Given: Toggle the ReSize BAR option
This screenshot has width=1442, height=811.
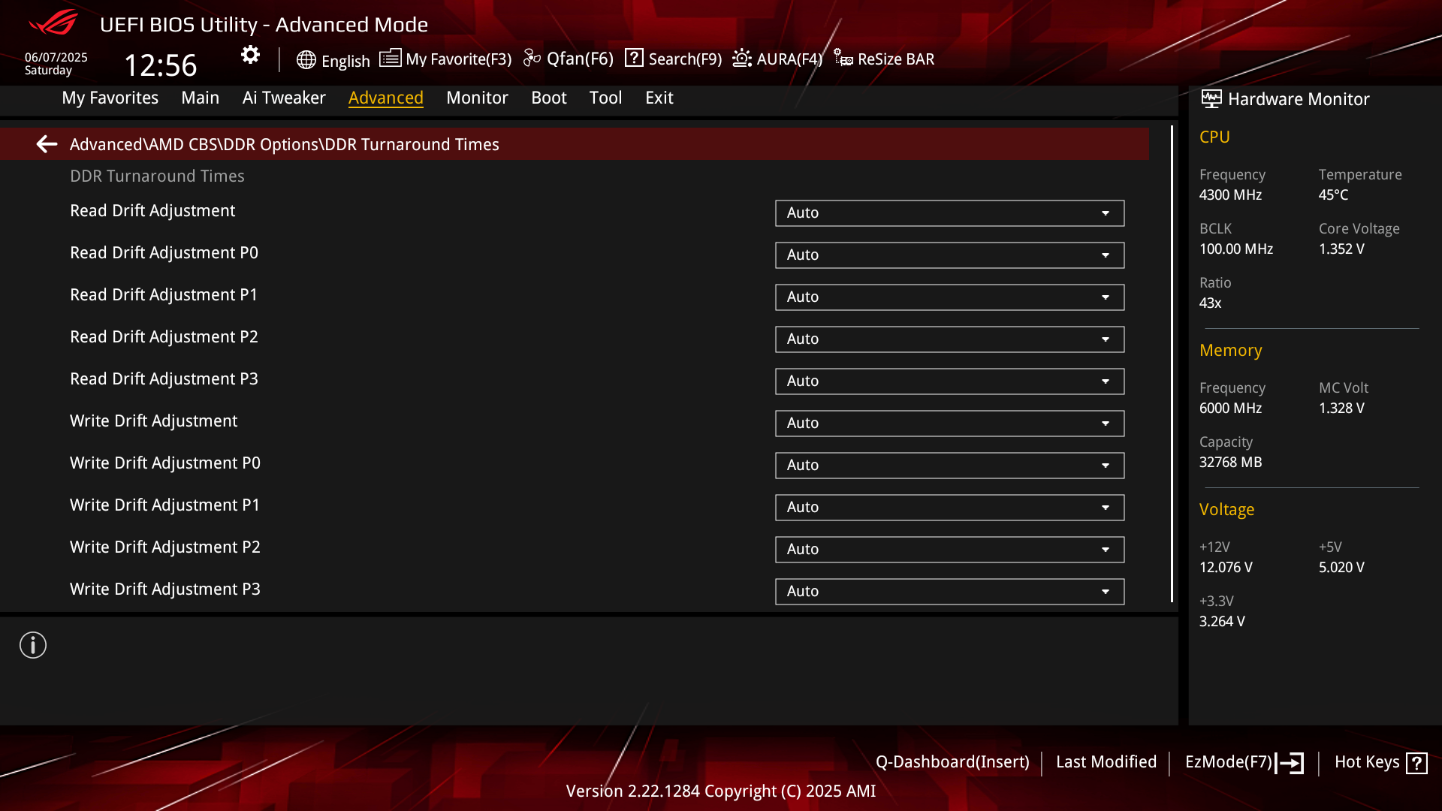Looking at the screenshot, I should pyautogui.click(x=884, y=59).
